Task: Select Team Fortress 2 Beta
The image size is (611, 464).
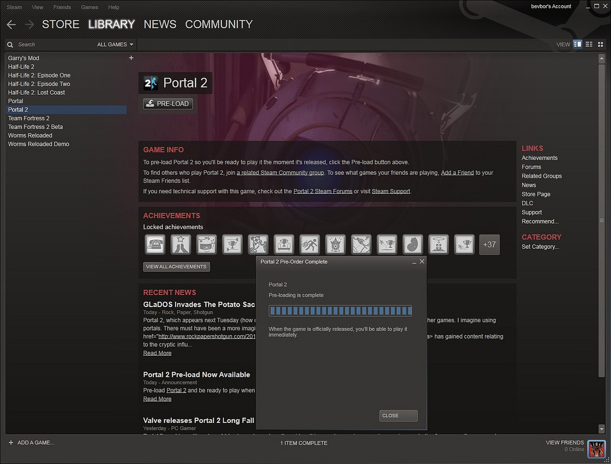Action: 35,126
